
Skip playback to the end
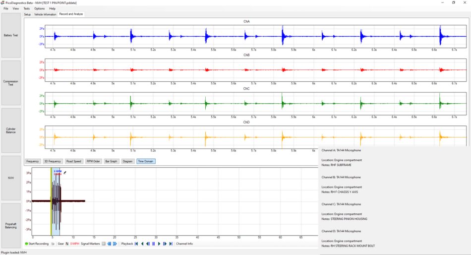pos(171,244)
